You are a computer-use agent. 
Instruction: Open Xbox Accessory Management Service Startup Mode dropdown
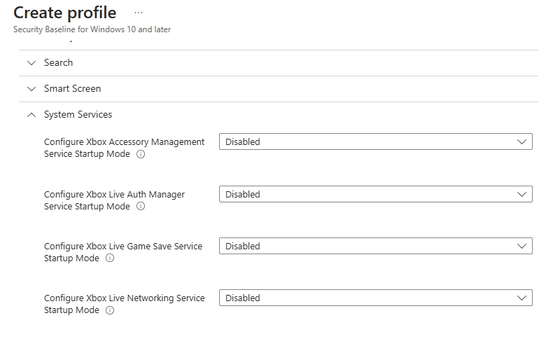tap(375, 141)
